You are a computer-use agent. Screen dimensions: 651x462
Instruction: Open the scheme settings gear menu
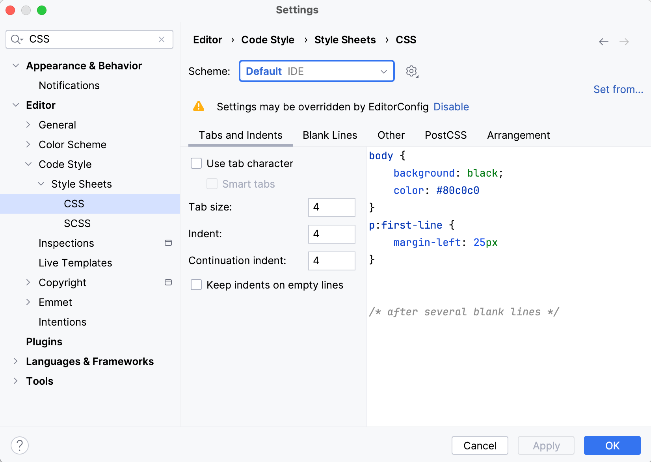click(411, 71)
